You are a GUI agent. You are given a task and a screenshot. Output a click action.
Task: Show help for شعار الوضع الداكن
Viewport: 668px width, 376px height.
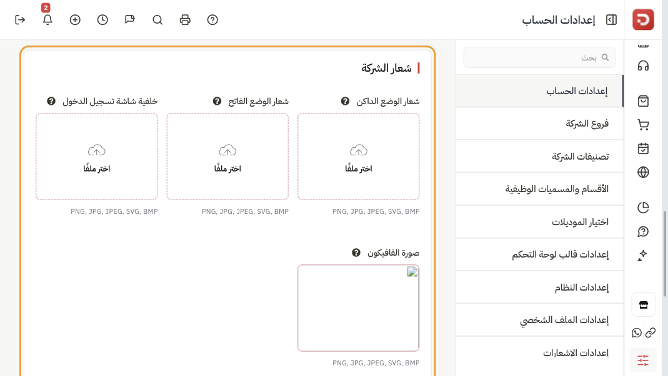[345, 101]
